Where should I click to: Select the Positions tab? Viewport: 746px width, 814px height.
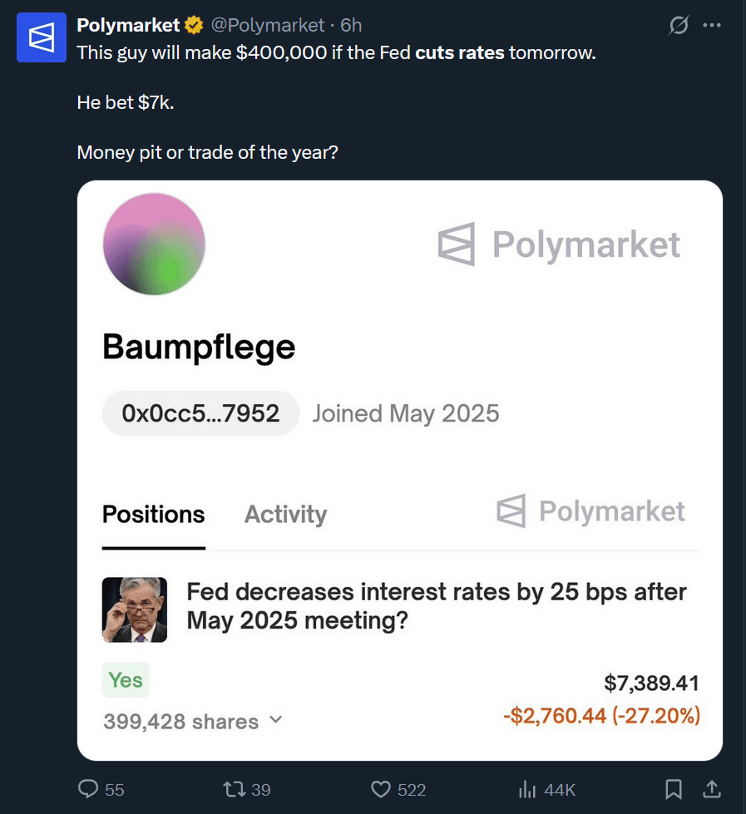(153, 515)
